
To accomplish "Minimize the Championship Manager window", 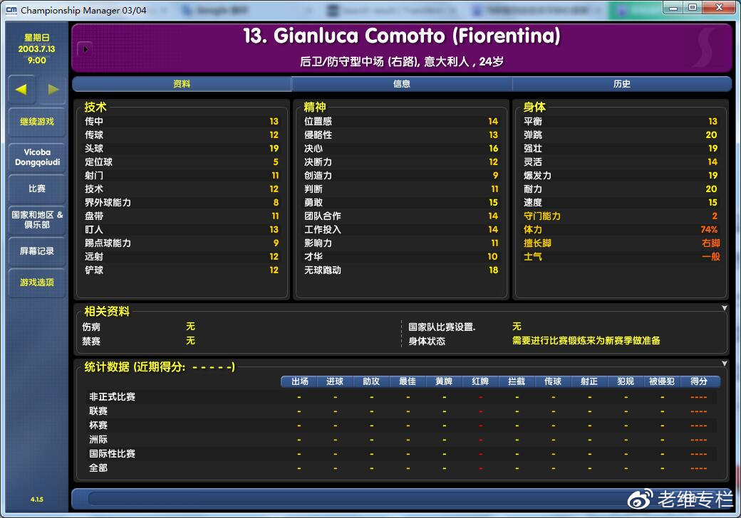I will [674, 7].
